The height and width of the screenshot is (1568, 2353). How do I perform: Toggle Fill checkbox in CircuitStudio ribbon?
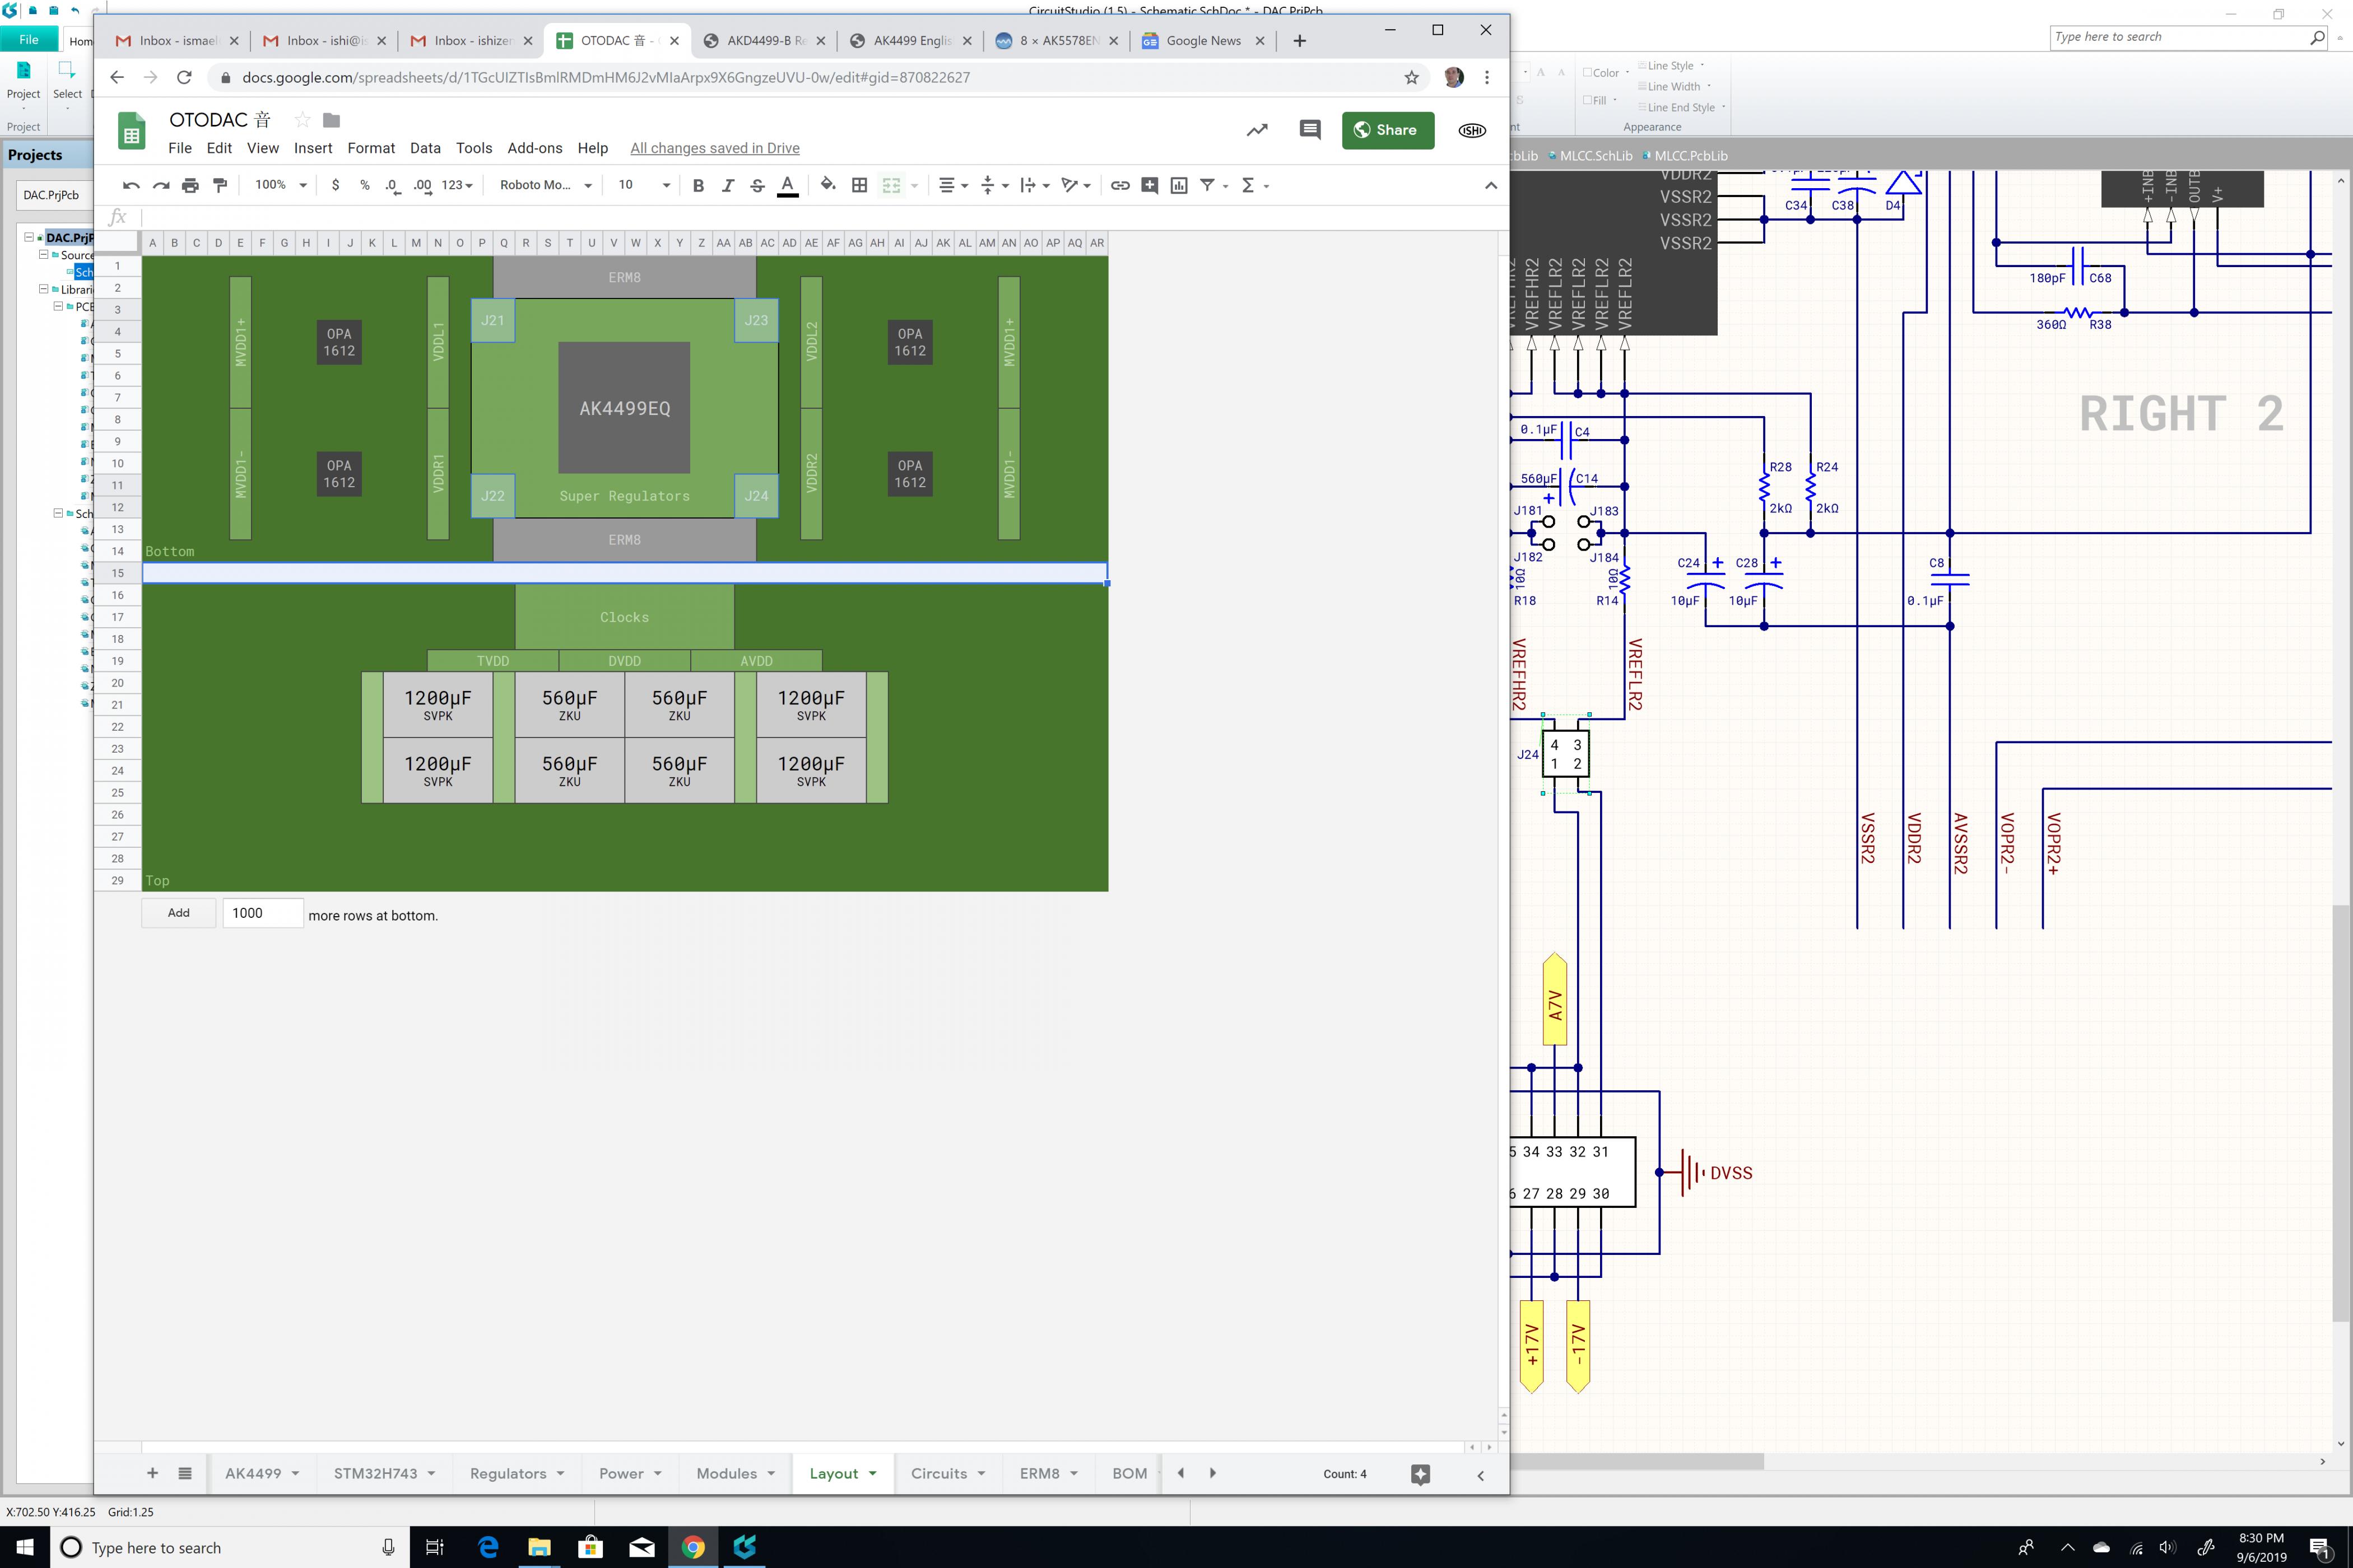point(1588,100)
